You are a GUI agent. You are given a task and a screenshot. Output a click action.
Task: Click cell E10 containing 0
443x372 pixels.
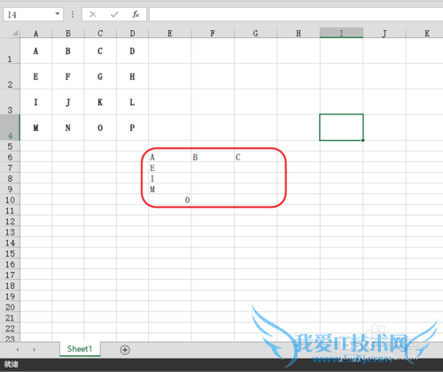170,199
